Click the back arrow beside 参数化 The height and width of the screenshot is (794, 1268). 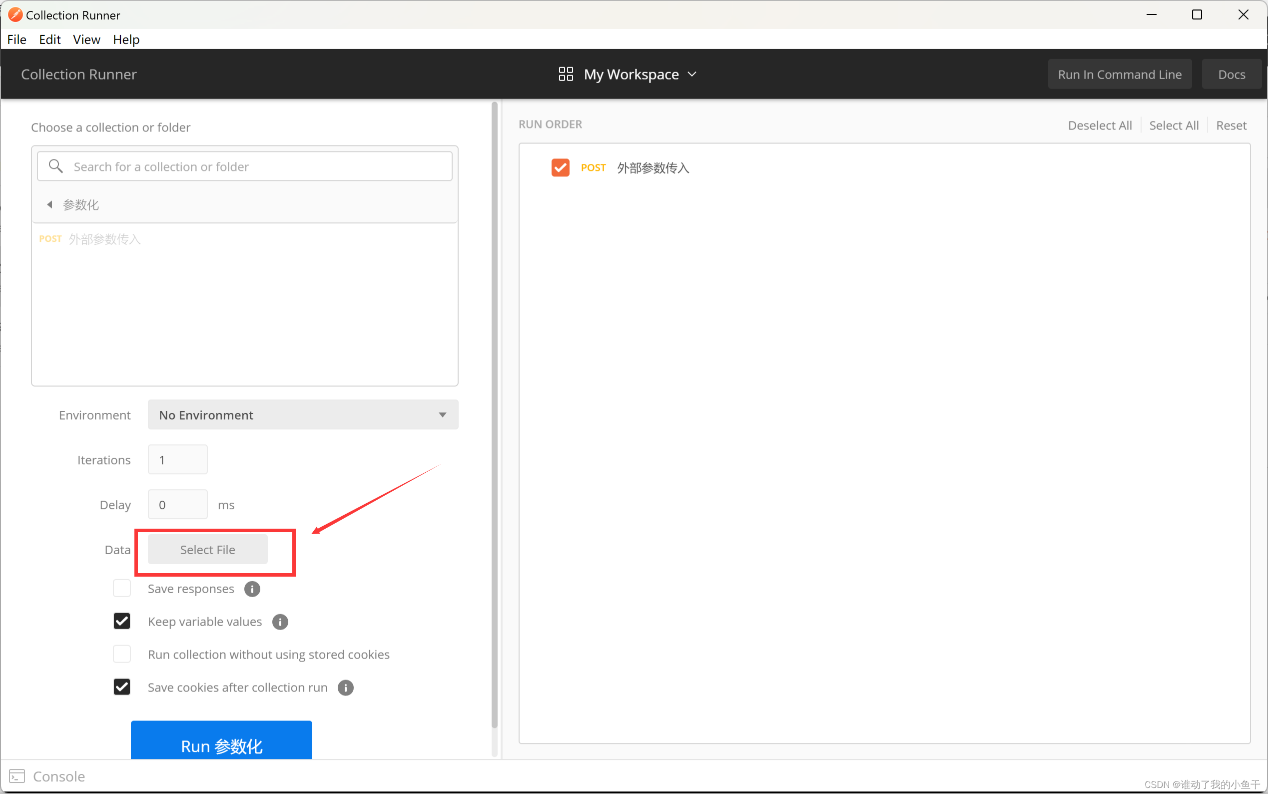[50, 205]
